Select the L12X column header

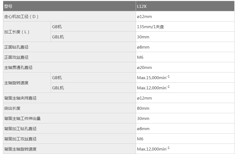tap(142, 6)
